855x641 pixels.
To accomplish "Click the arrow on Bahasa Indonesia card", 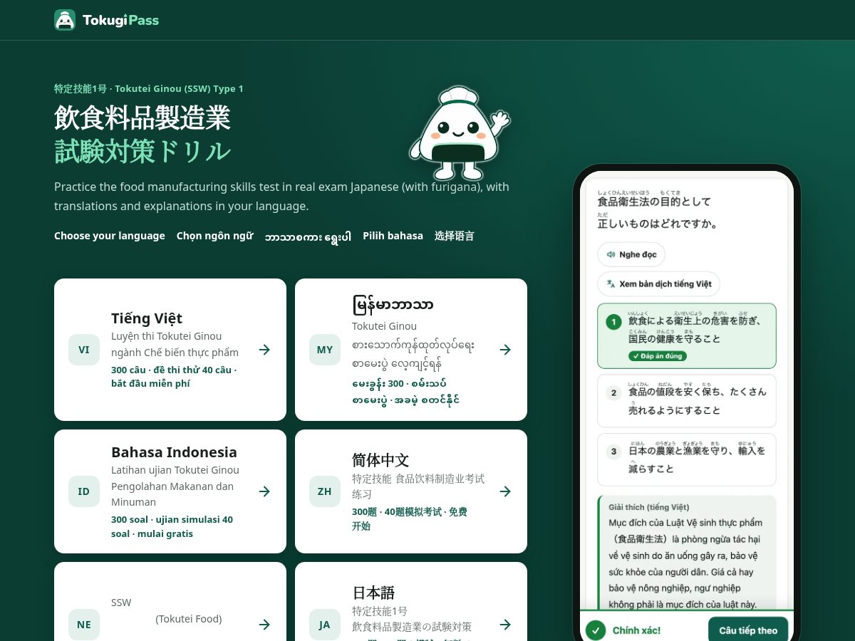I will coord(264,491).
